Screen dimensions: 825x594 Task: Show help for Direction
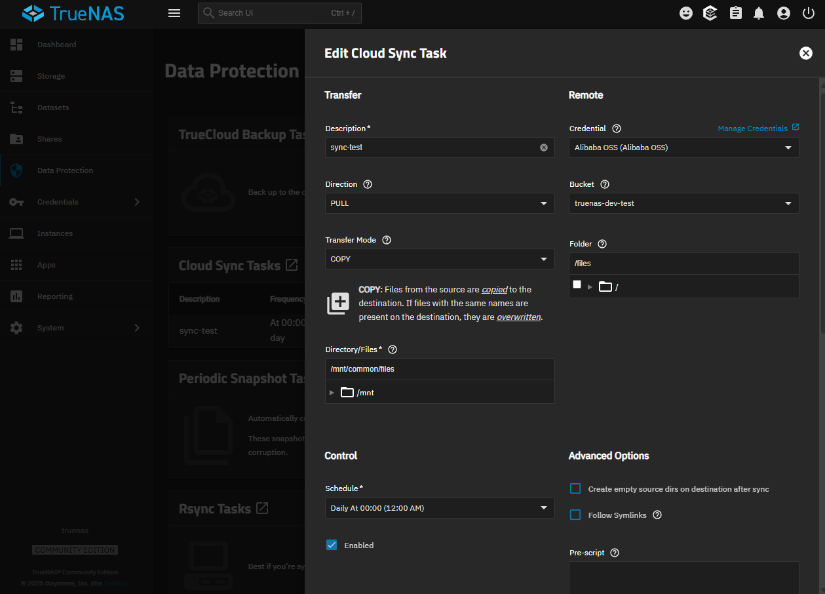click(368, 184)
